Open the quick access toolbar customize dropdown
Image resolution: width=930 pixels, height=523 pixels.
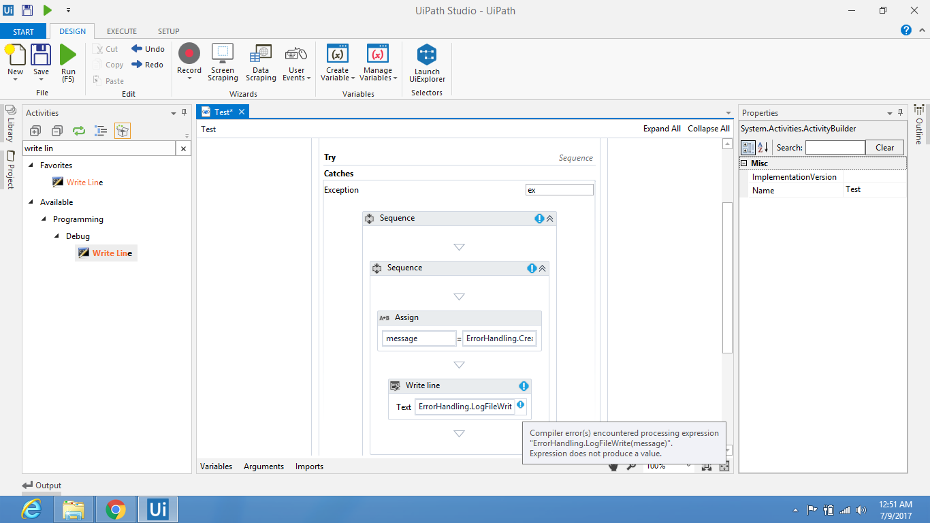(x=68, y=10)
